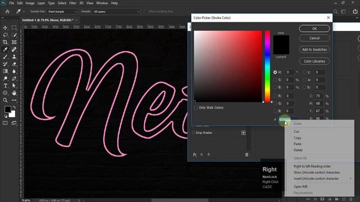The width and height of the screenshot is (360, 202).
Task: Select the H hue radio button
Action: click(275, 72)
